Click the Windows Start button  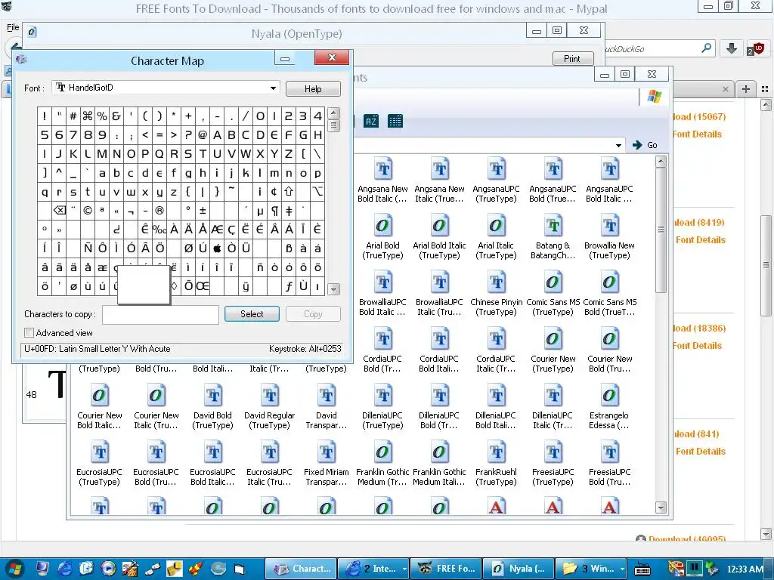[14, 569]
